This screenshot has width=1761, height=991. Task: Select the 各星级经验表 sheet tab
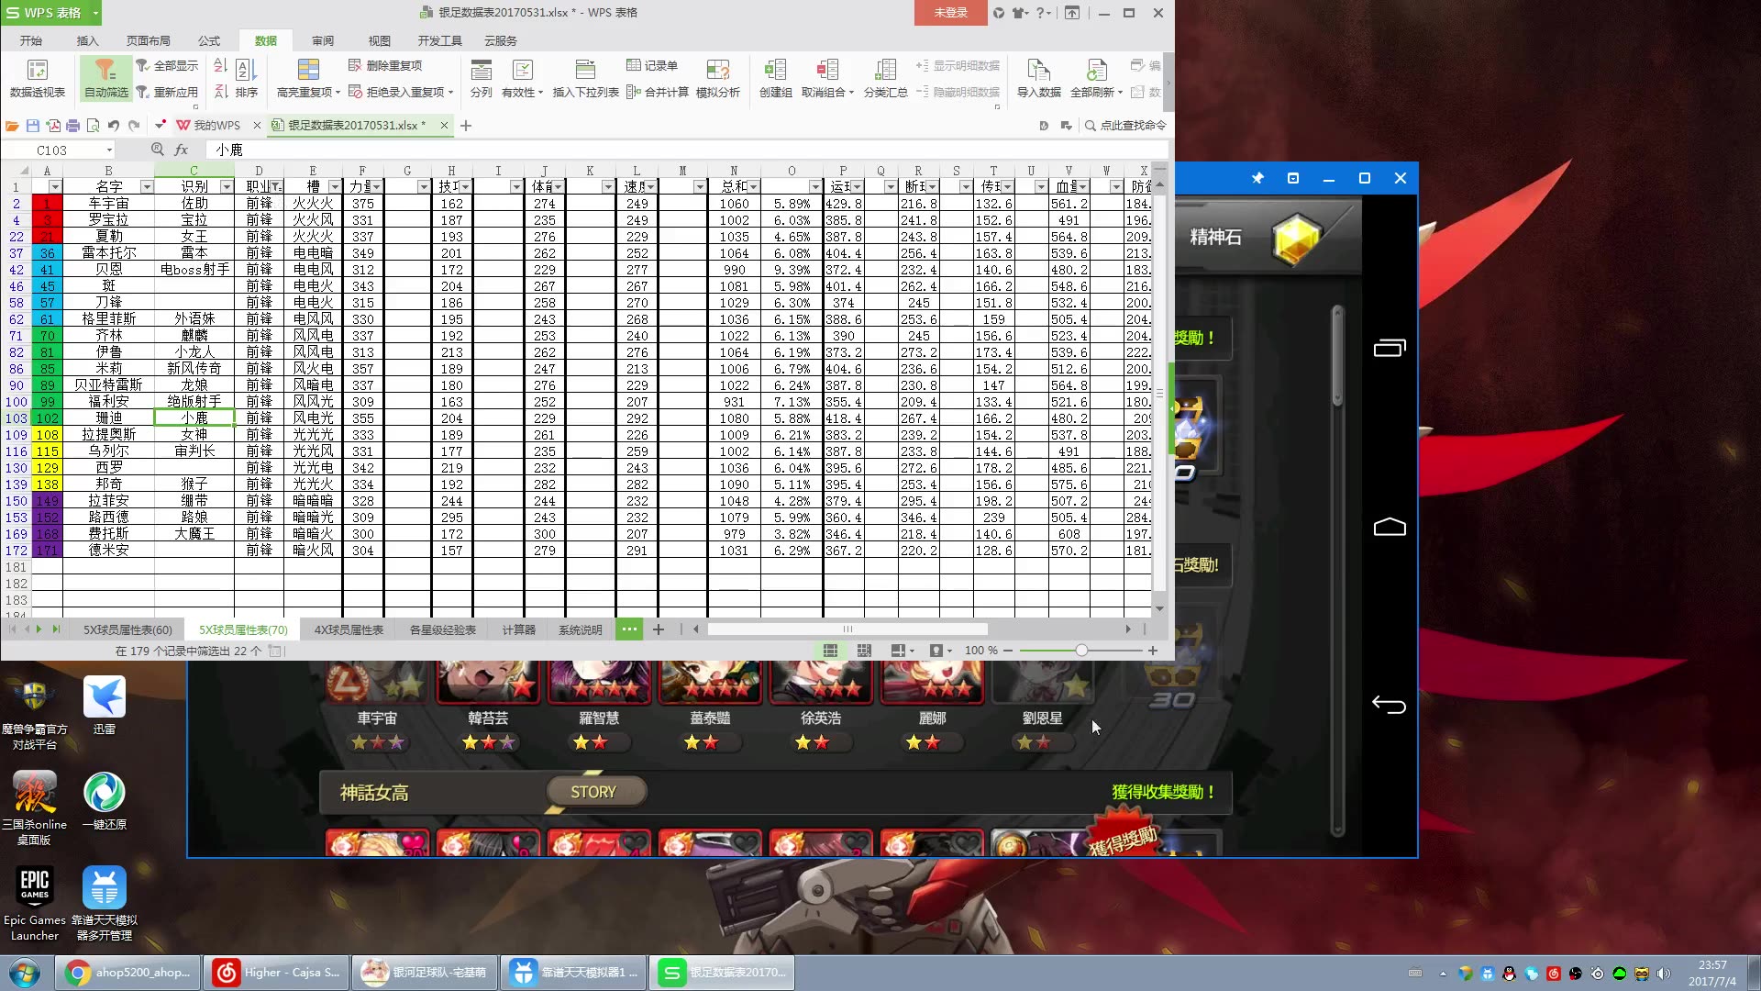tap(443, 629)
